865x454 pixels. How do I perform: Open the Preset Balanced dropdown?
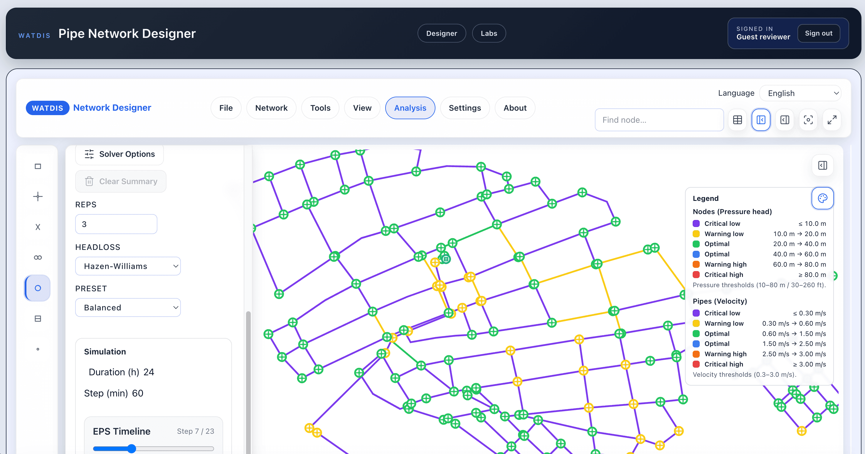(x=128, y=307)
